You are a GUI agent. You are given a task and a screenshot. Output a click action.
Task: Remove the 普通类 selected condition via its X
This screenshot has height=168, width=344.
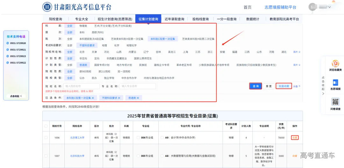click(138, 98)
